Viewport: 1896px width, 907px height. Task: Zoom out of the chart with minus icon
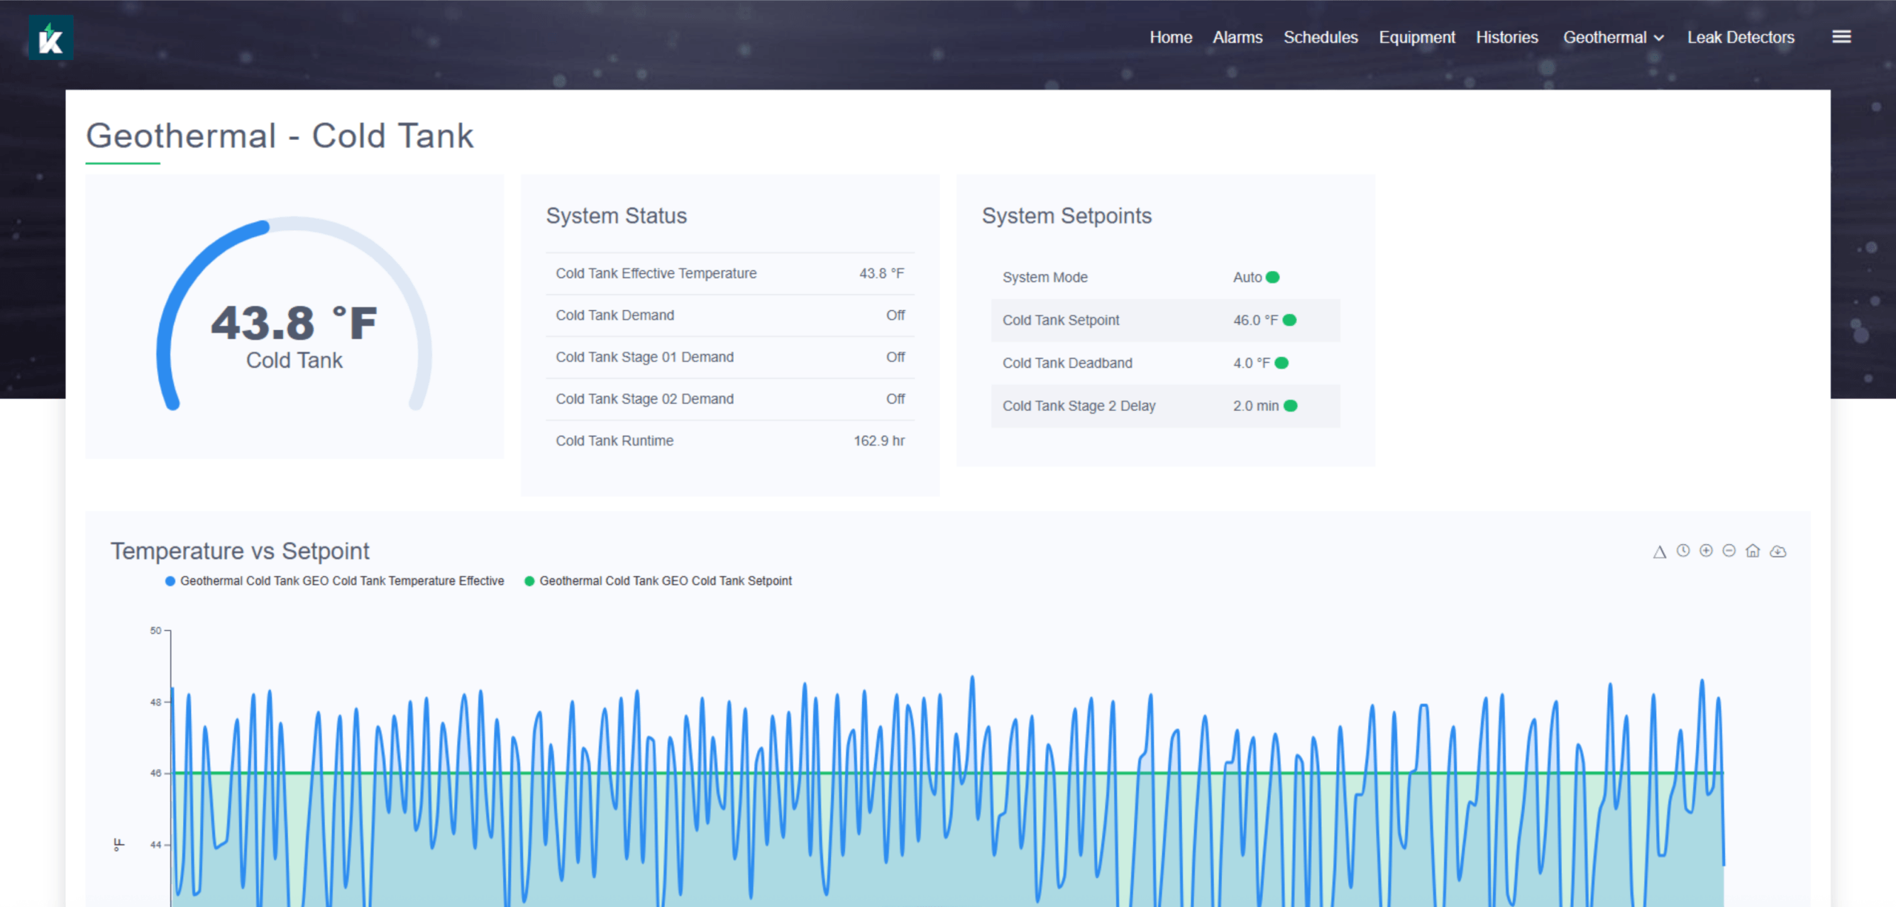pyautogui.click(x=1729, y=551)
